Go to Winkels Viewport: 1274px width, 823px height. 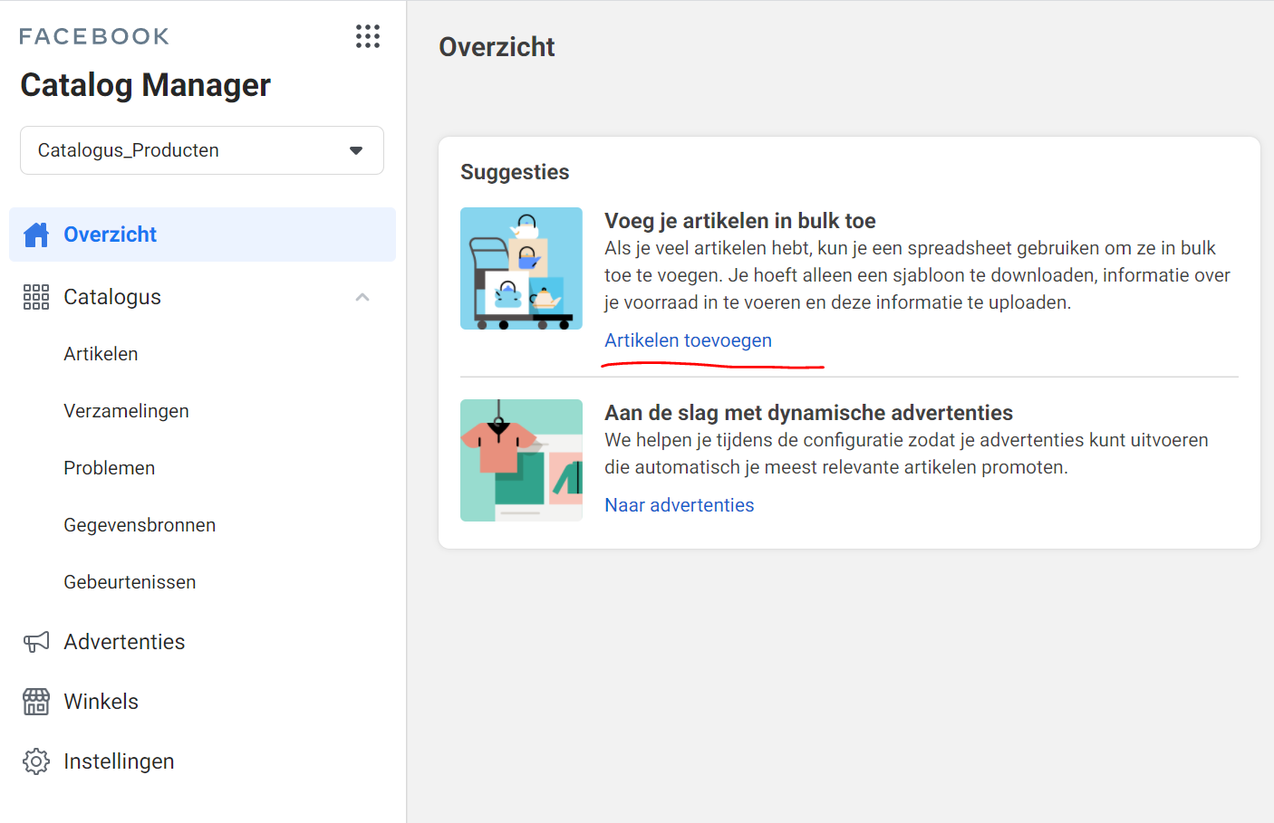101,702
